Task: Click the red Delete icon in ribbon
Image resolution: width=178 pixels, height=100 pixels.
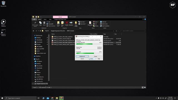Action: point(67,23)
